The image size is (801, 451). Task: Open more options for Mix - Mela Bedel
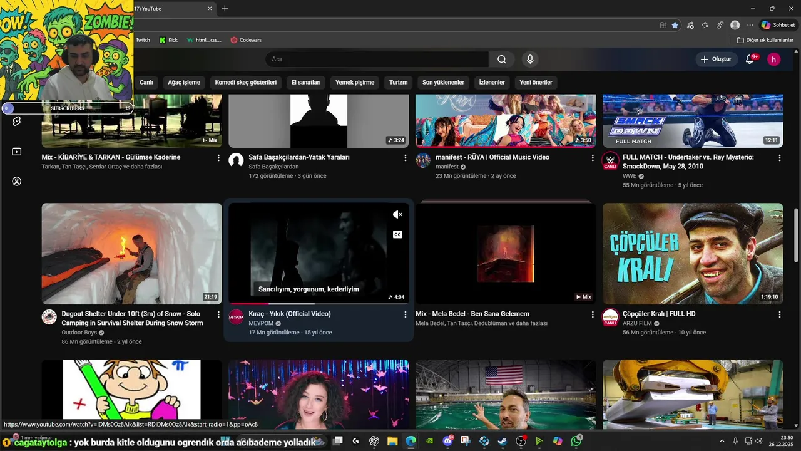(x=593, y=314)
